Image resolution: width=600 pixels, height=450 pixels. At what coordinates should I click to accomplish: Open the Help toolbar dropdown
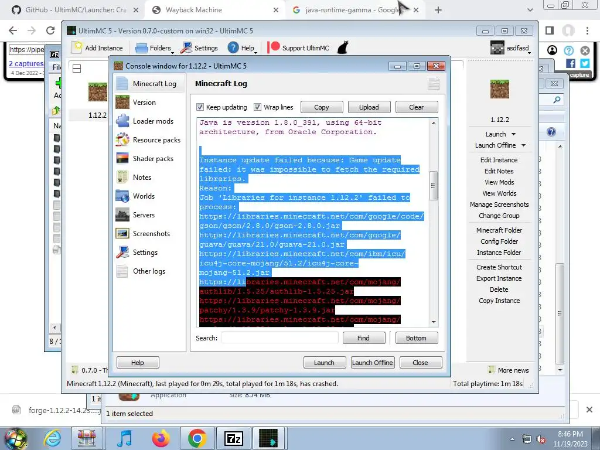point(243,48)
